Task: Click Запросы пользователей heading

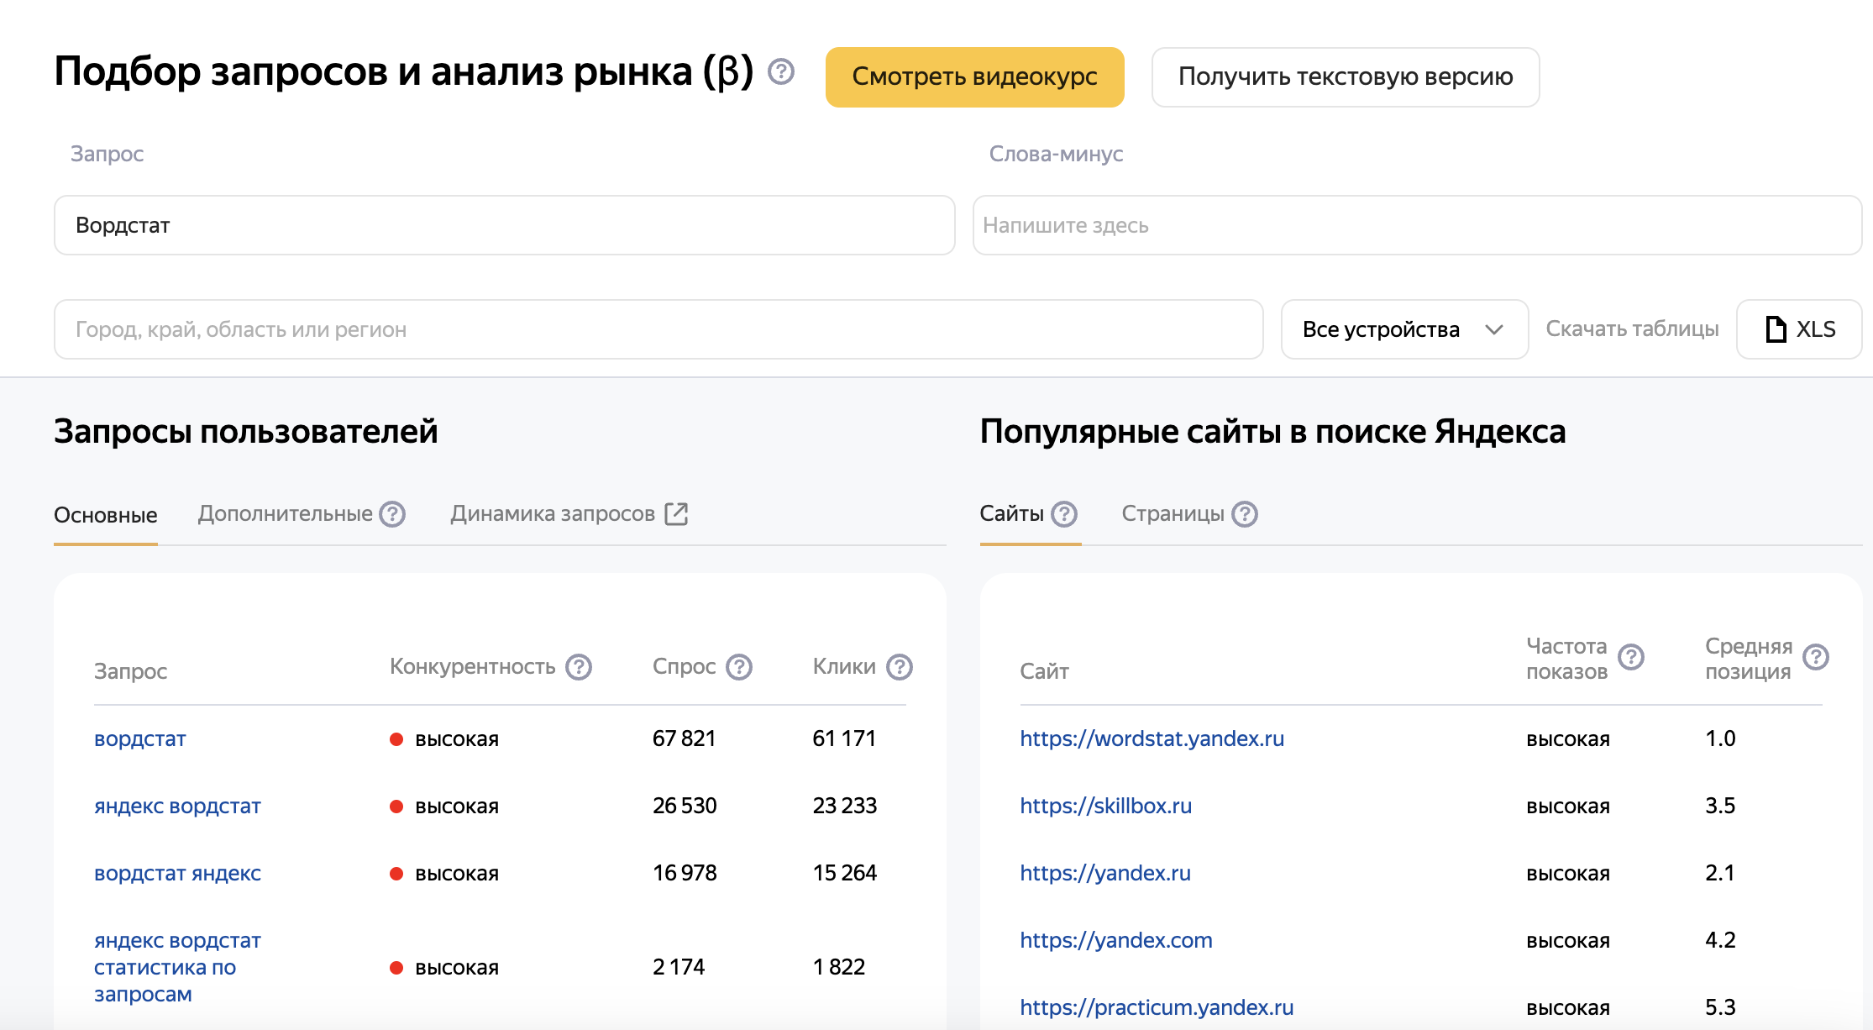Action: coord(246,432)
